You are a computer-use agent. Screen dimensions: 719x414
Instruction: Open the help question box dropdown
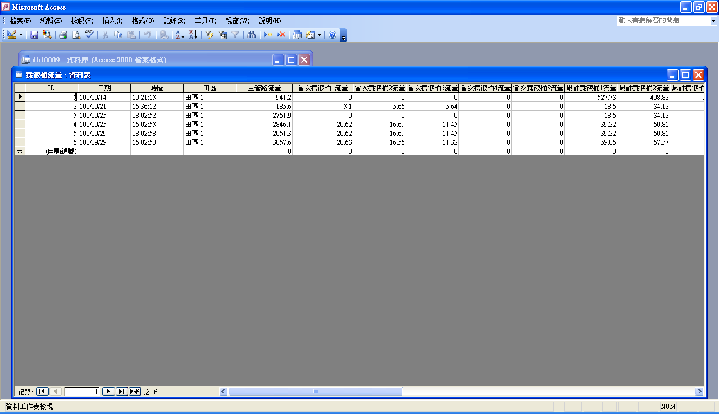coord(713,21)
